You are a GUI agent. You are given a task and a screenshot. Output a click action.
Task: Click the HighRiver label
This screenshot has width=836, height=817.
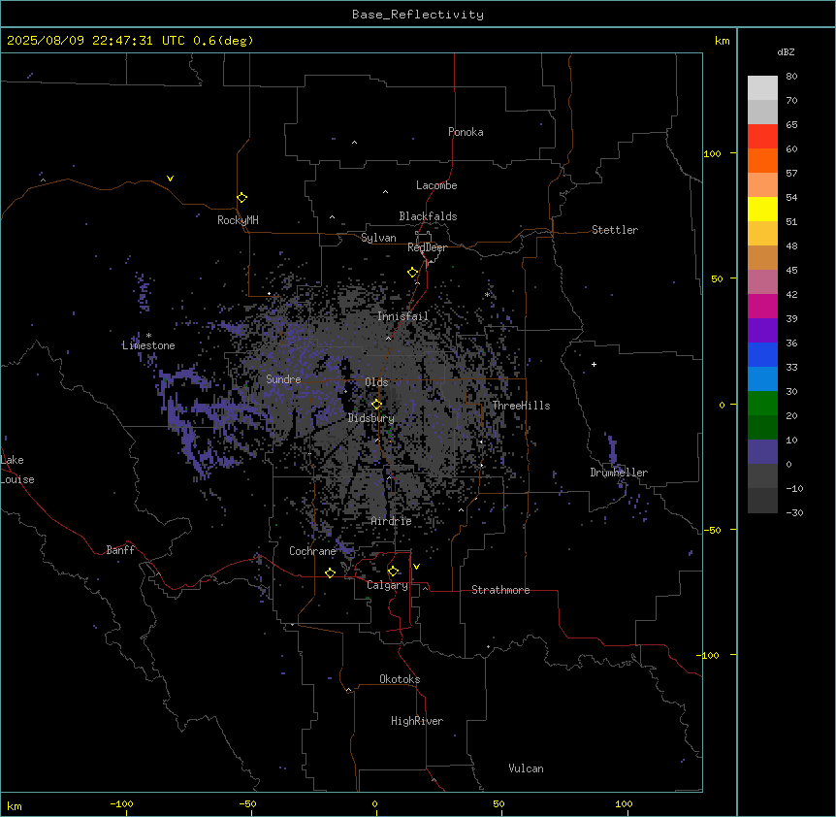point(417,721)
